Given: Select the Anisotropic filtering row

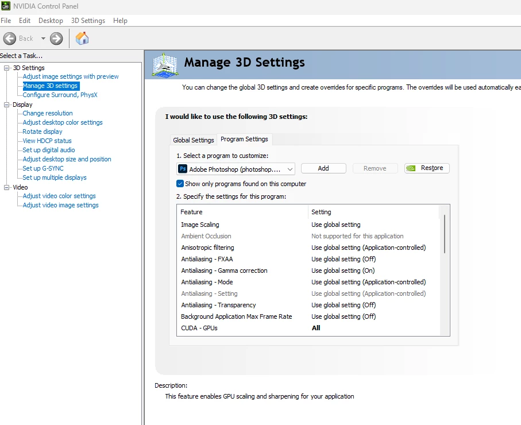Looking at the screenshot, I should (308, 248).
